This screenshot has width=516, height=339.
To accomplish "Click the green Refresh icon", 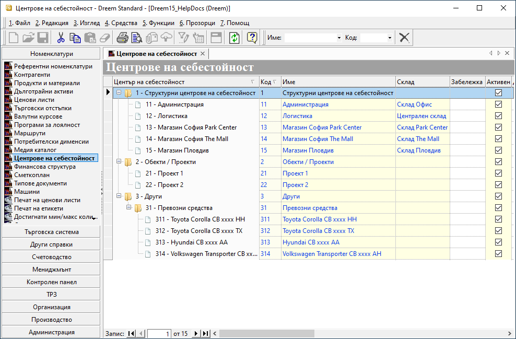I will pos(234,38).
